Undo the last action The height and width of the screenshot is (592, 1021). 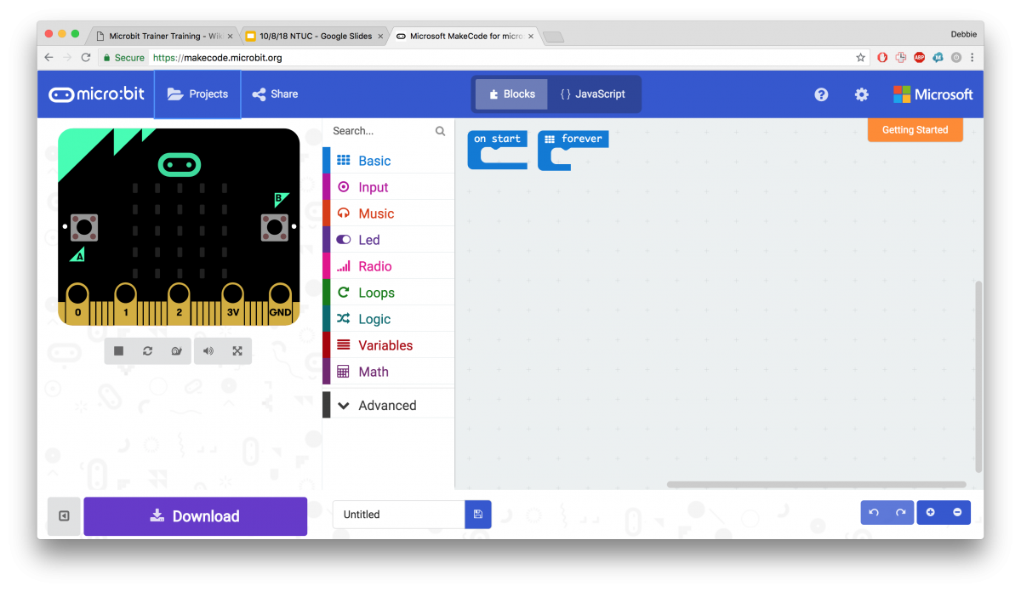coord(873,512)
